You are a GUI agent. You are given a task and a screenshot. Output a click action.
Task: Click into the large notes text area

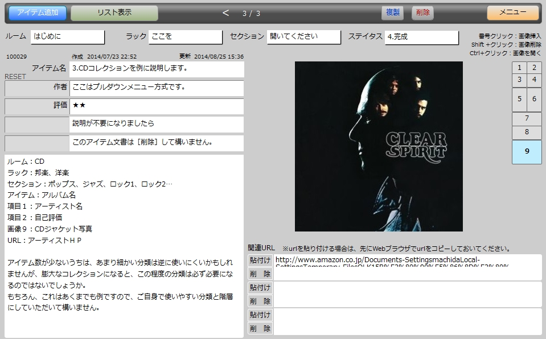124,246
